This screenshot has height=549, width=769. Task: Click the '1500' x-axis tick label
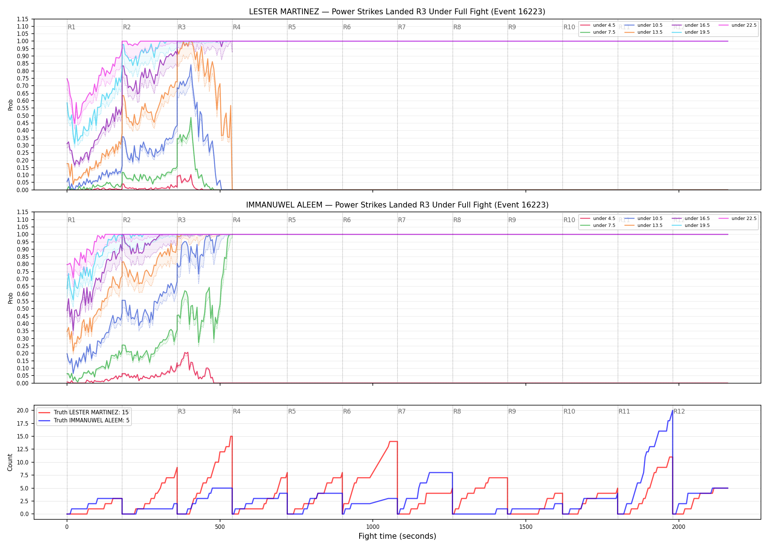pos(526,527)
